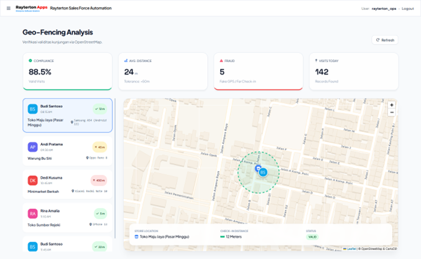Screen dimensions: 421x259
Task: Click the device pin icon beside Samsung A54
Action: [72, 122]
